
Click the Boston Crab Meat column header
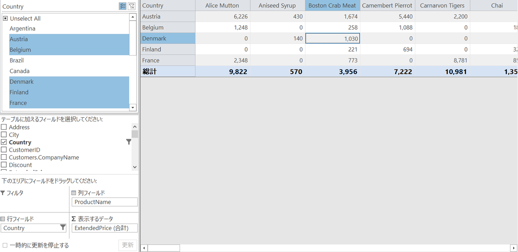(x=332, y=6)
